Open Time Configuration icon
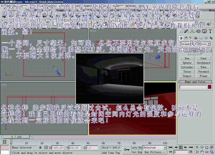Image resolution: width=215 pixels, height=155 pixels. pos(191,152)
